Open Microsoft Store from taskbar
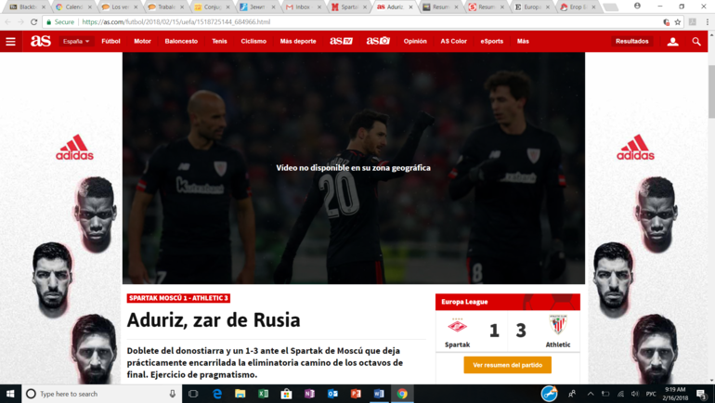Viewport: 715px width, 403px height. [286, 394]
